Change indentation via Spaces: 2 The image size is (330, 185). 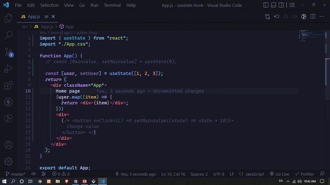click(x=199, y=174)
